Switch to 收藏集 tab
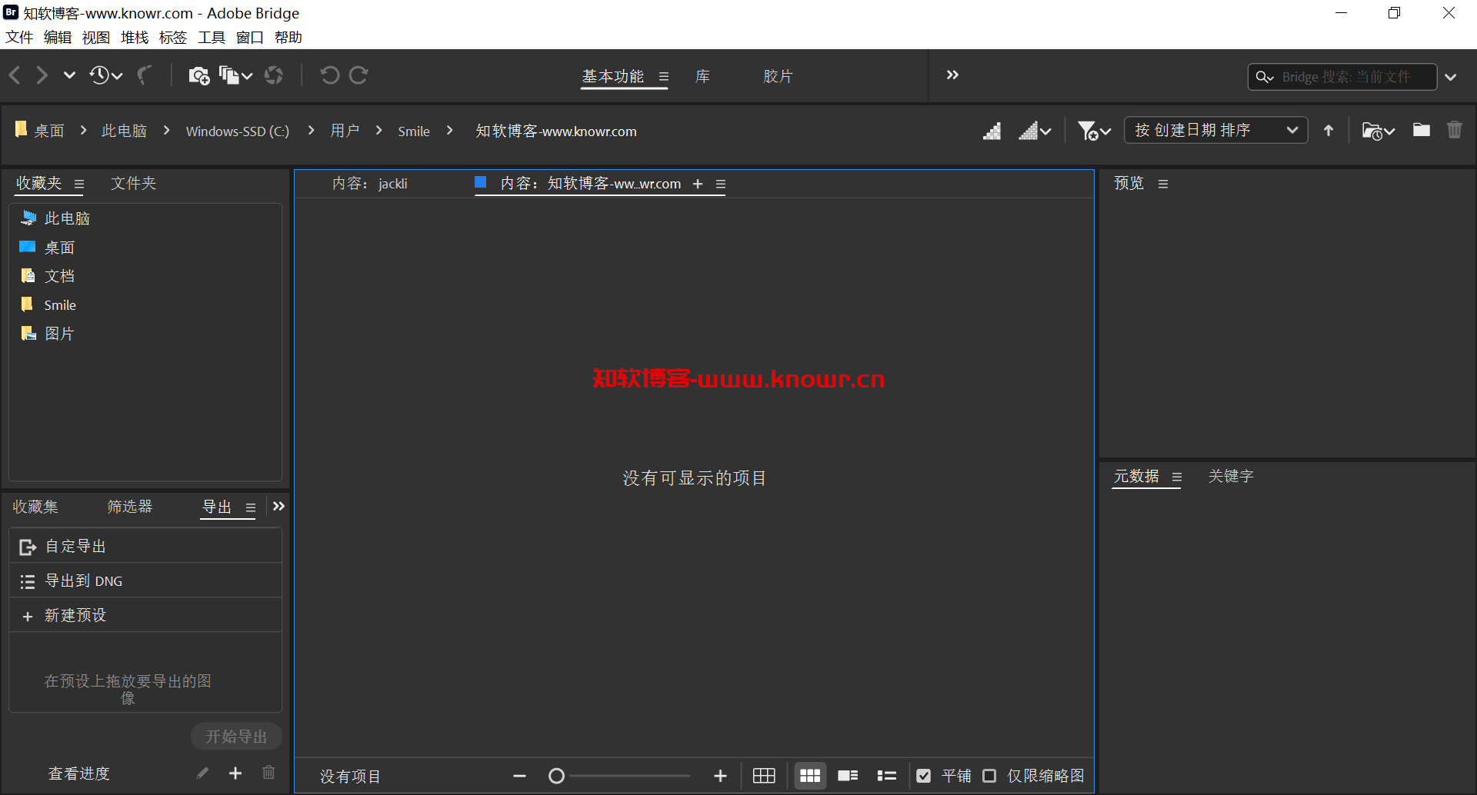 [35, 507]
